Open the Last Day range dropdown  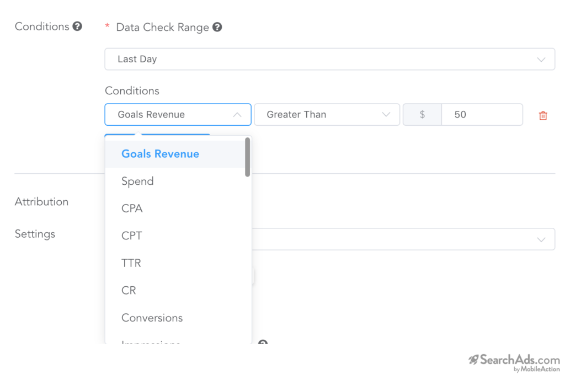[329, 59]
